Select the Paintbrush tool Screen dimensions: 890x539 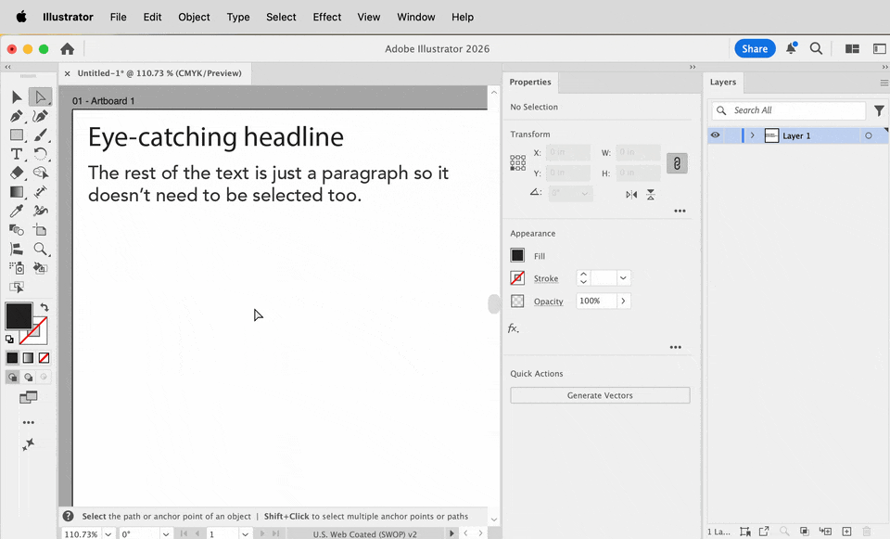tap(40, 135)
